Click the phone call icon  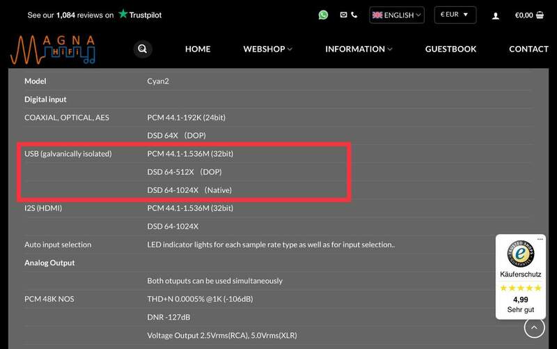pyautogui.click(x=354, y=15)
